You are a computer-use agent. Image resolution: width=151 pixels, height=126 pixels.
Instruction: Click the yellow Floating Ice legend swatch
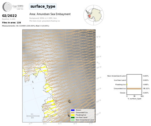[x=73, y=115]
